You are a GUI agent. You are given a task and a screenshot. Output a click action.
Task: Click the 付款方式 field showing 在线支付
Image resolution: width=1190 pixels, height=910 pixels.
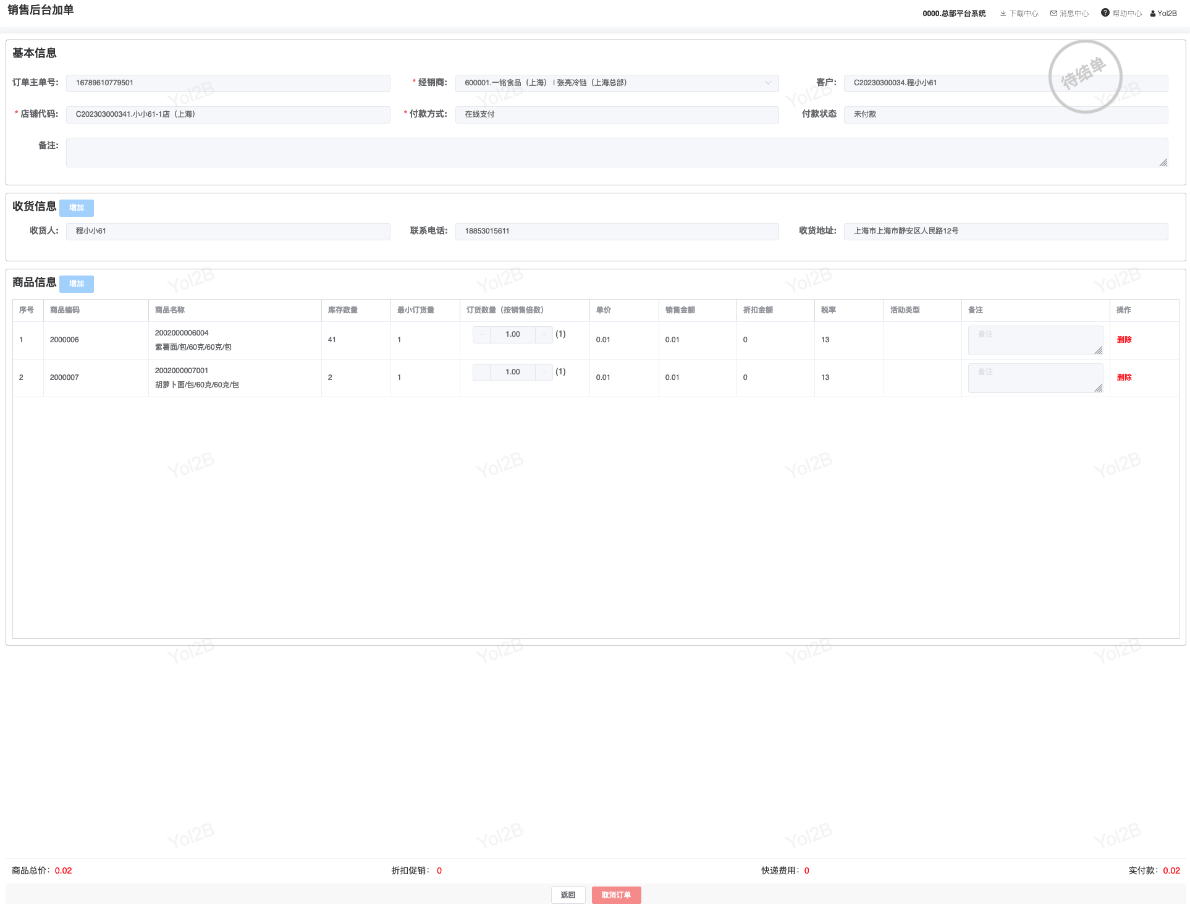(x=617, y=114)
